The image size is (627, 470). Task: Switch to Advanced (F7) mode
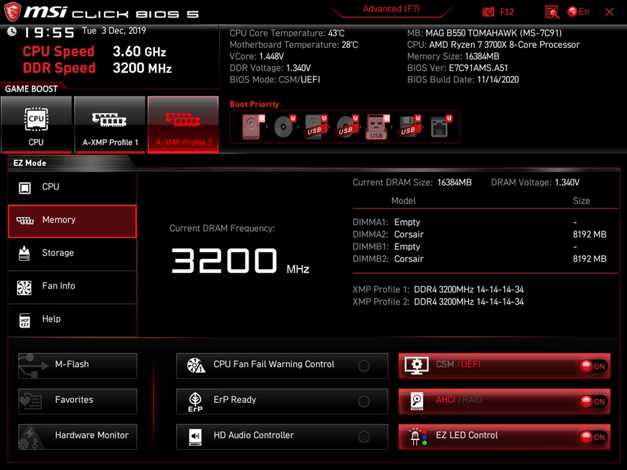click(x=391, y=9)
